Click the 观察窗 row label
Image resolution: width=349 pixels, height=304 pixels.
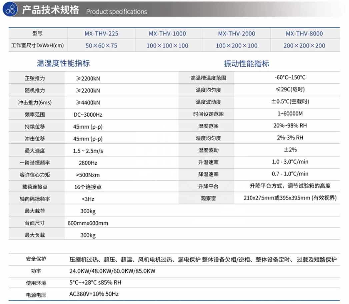tap(208, 198)
